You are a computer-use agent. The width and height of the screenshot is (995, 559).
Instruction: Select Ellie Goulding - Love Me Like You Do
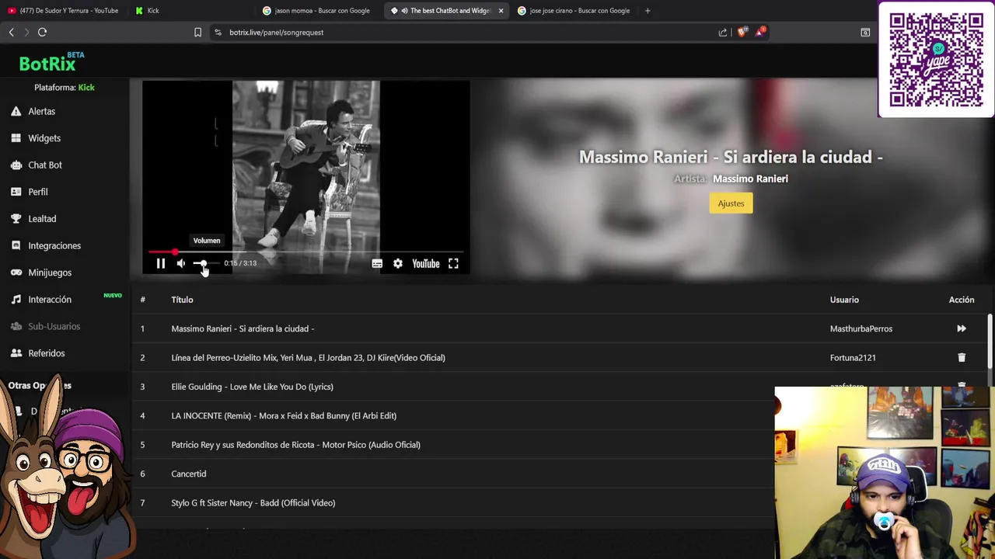click(252, 387)
